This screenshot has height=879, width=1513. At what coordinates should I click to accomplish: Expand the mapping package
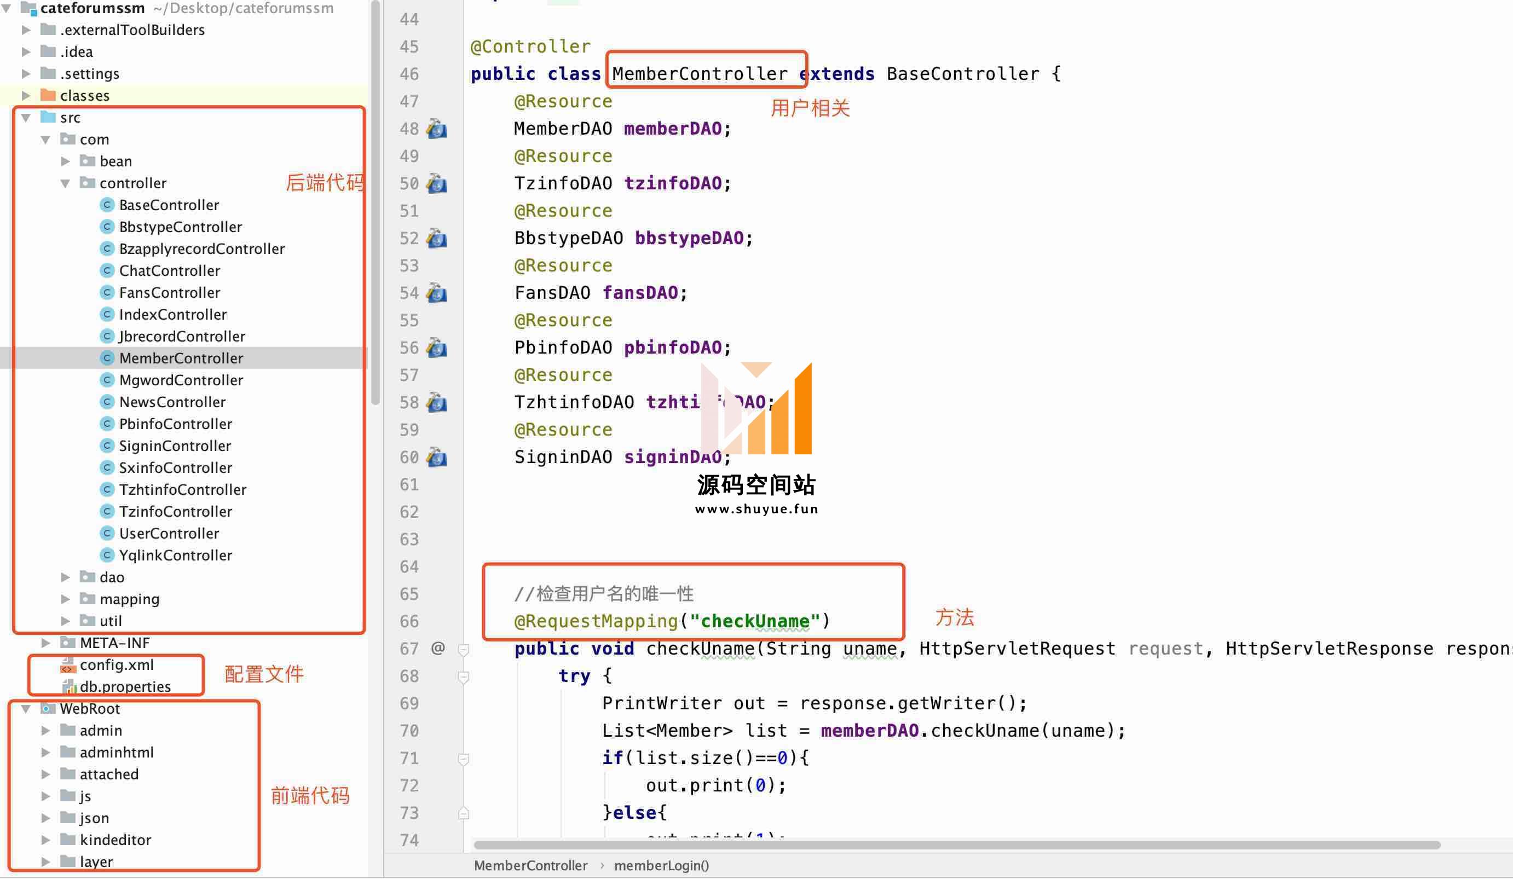[x=66, y=599]
